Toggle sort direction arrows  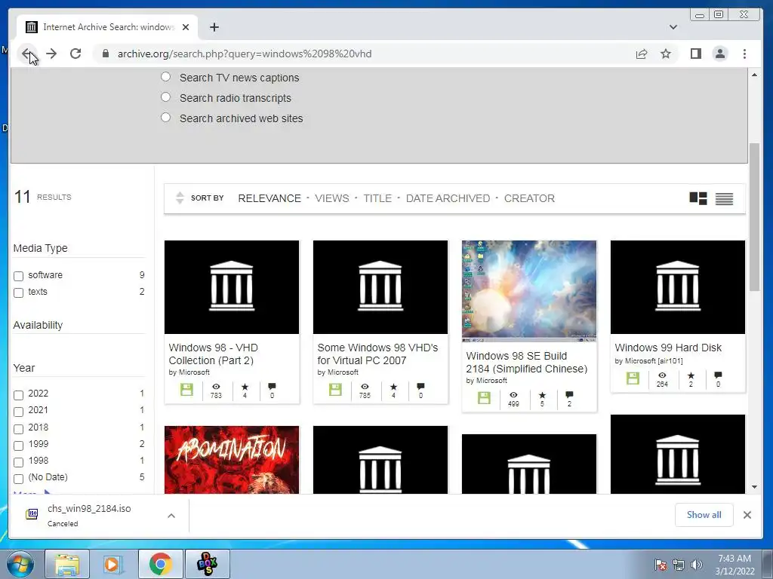[x=180, y=198]
